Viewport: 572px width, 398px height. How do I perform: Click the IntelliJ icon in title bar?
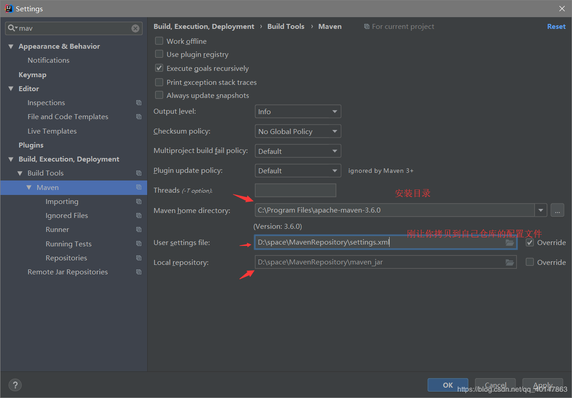9,9
